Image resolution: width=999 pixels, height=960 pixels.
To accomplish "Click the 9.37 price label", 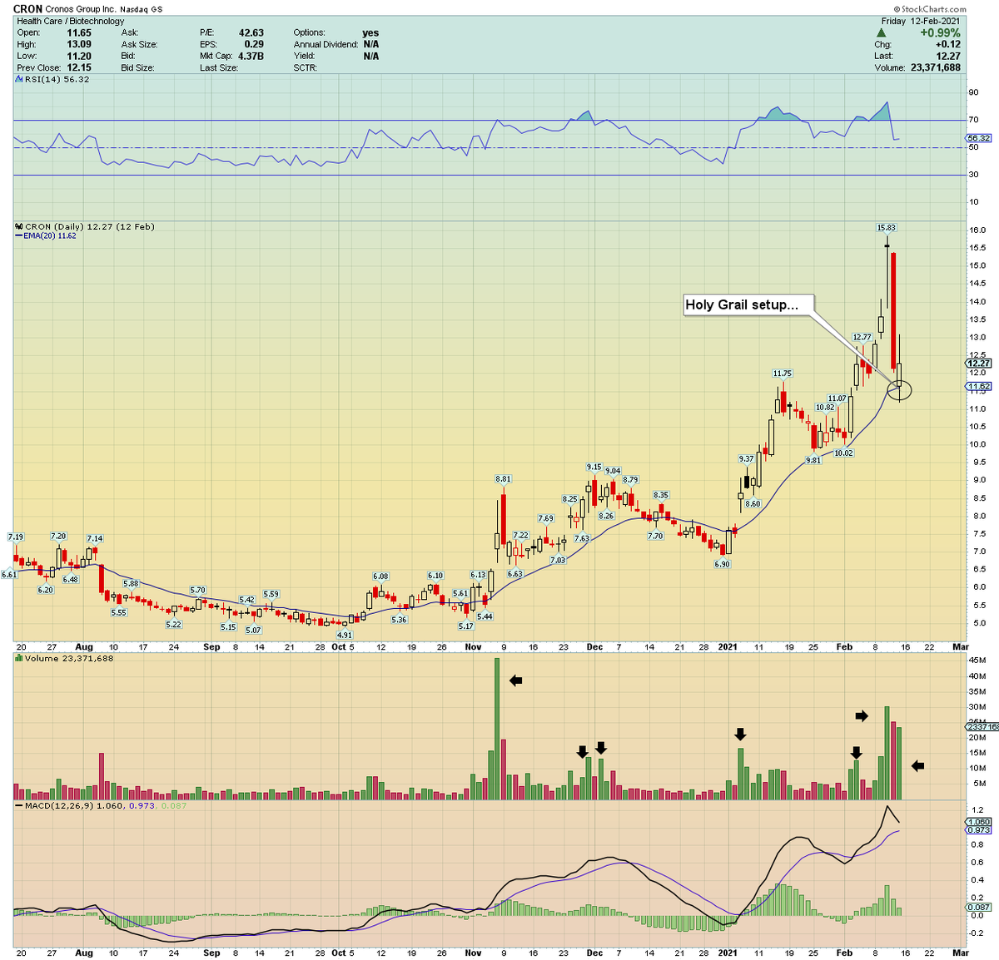I will point(746,458).
